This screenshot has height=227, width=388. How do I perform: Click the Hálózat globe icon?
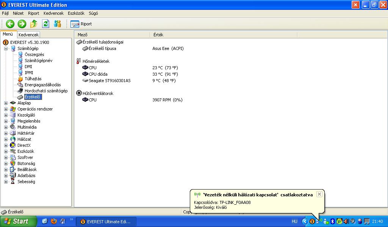point(13,139)
